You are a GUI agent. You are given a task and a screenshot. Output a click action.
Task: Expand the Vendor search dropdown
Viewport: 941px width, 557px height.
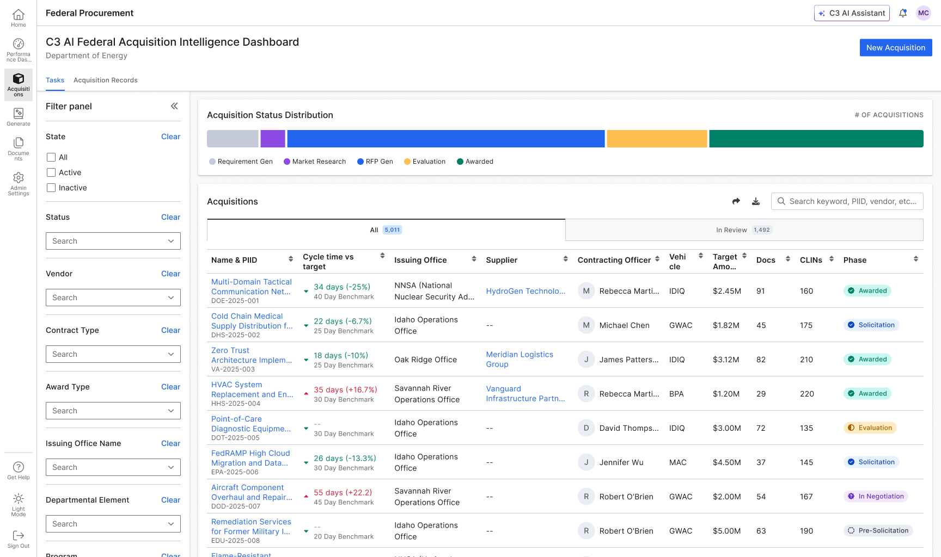(113, 298)
